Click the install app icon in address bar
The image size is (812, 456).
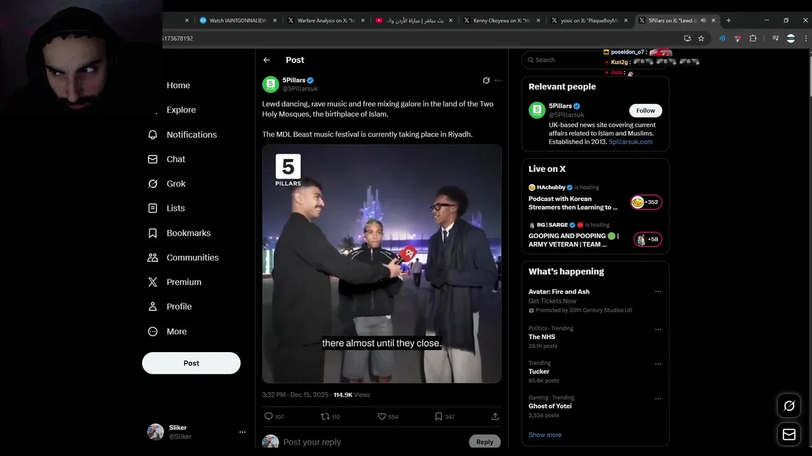[687, 39]
